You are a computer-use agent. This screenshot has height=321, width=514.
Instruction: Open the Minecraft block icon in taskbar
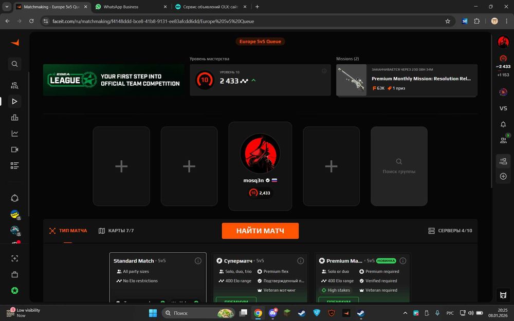(287, 313)
